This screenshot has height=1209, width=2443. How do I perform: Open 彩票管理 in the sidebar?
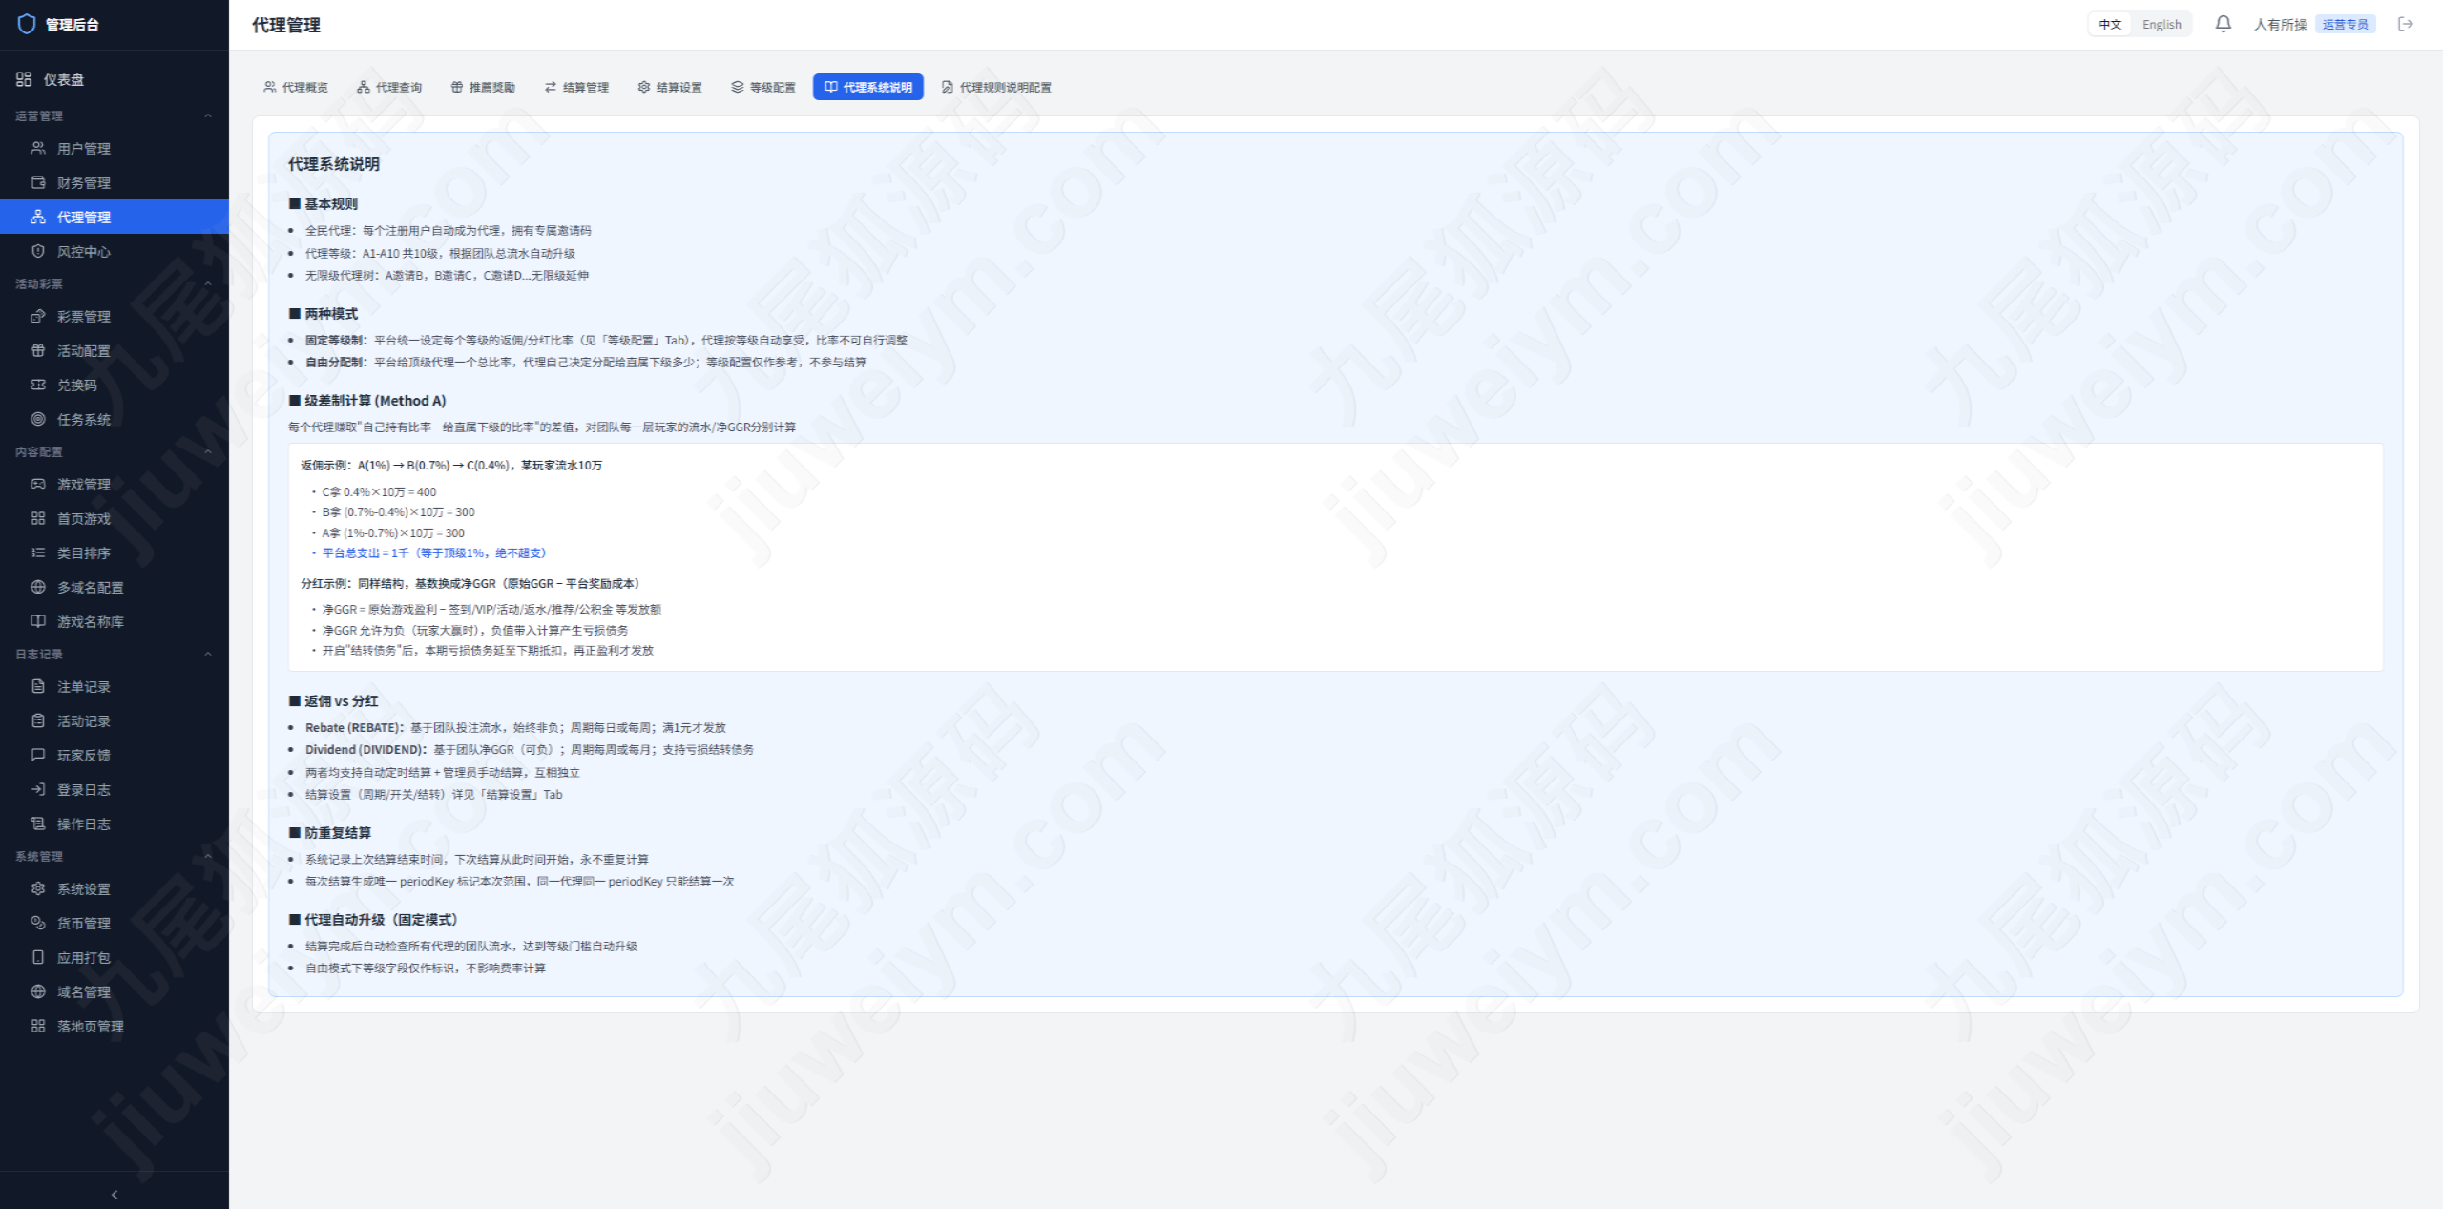click(x=115, y=316)
